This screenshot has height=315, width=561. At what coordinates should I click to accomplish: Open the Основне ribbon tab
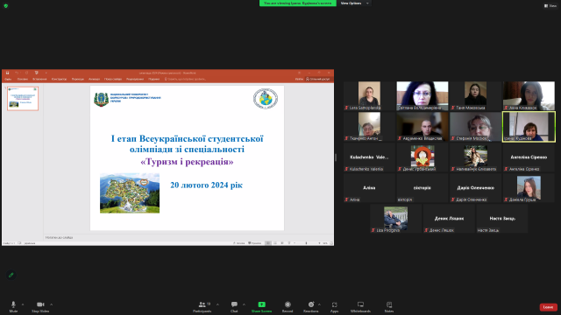click(23, 79)
